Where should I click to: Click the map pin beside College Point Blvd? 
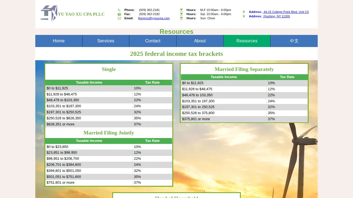(244, 12)
